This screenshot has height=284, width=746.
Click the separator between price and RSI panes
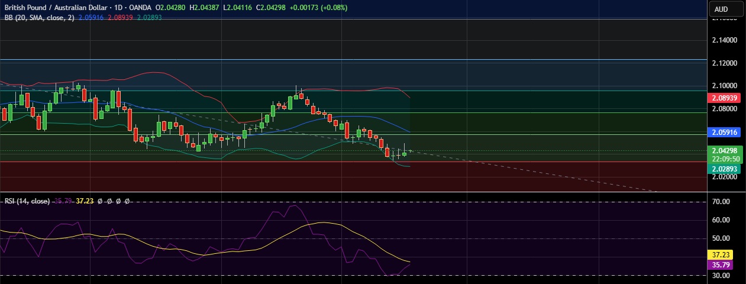pyautogui.click(x=355, y=192)
